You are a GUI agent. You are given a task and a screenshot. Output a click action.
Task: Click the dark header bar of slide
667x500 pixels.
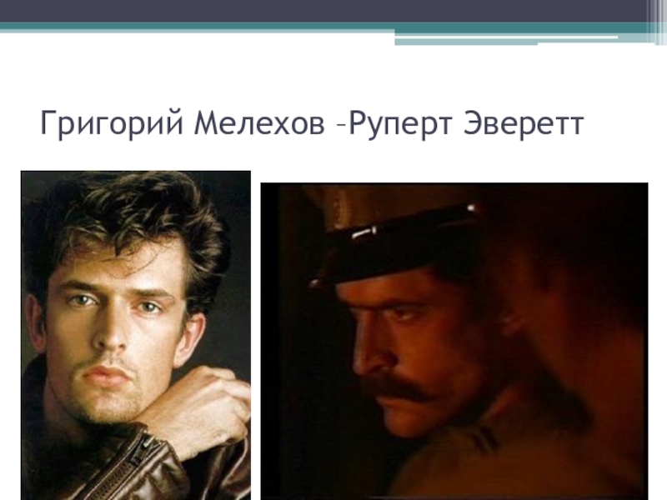point(323,11)
